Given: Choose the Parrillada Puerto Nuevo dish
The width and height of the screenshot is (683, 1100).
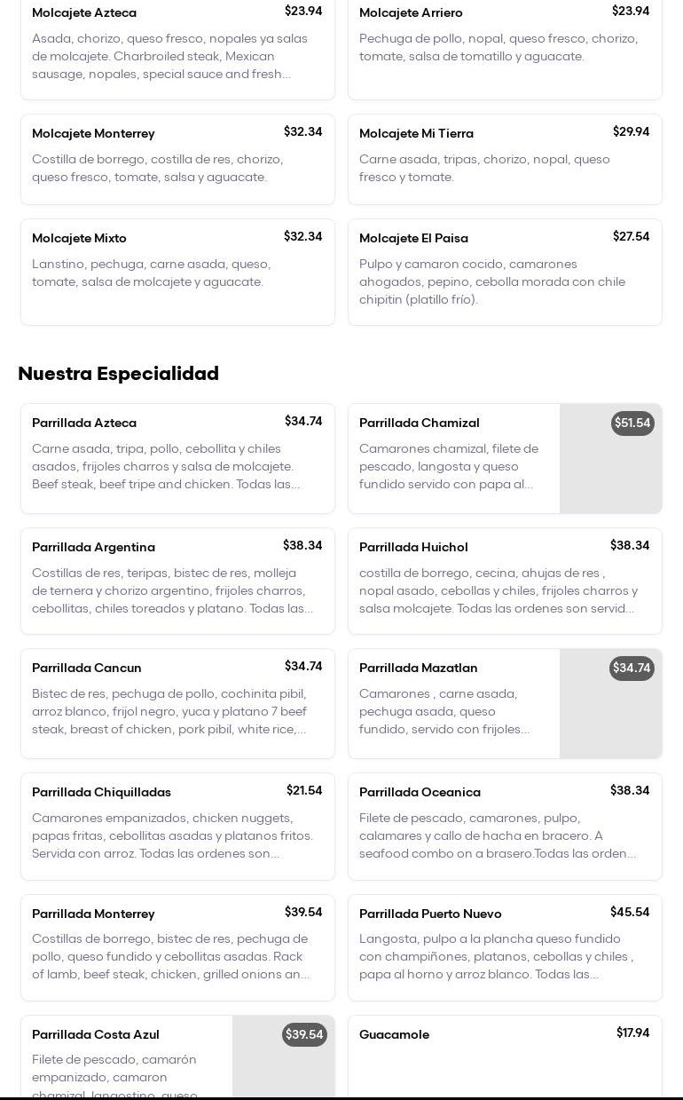Looking at the screenshot, I should 505,947.
